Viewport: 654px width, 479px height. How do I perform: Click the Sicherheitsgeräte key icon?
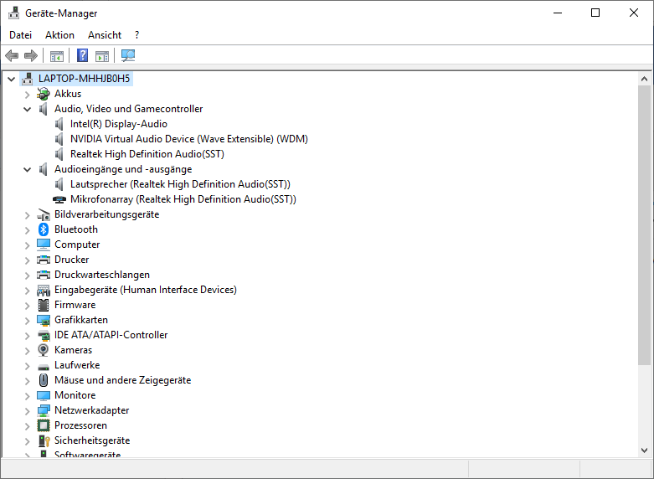tap(44, 440)
